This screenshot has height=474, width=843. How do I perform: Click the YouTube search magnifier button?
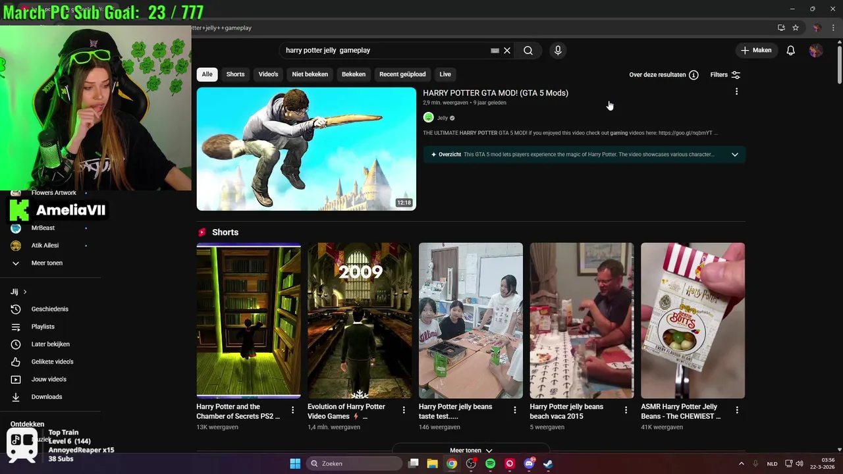pyautogui.click(x=528, y=51)
